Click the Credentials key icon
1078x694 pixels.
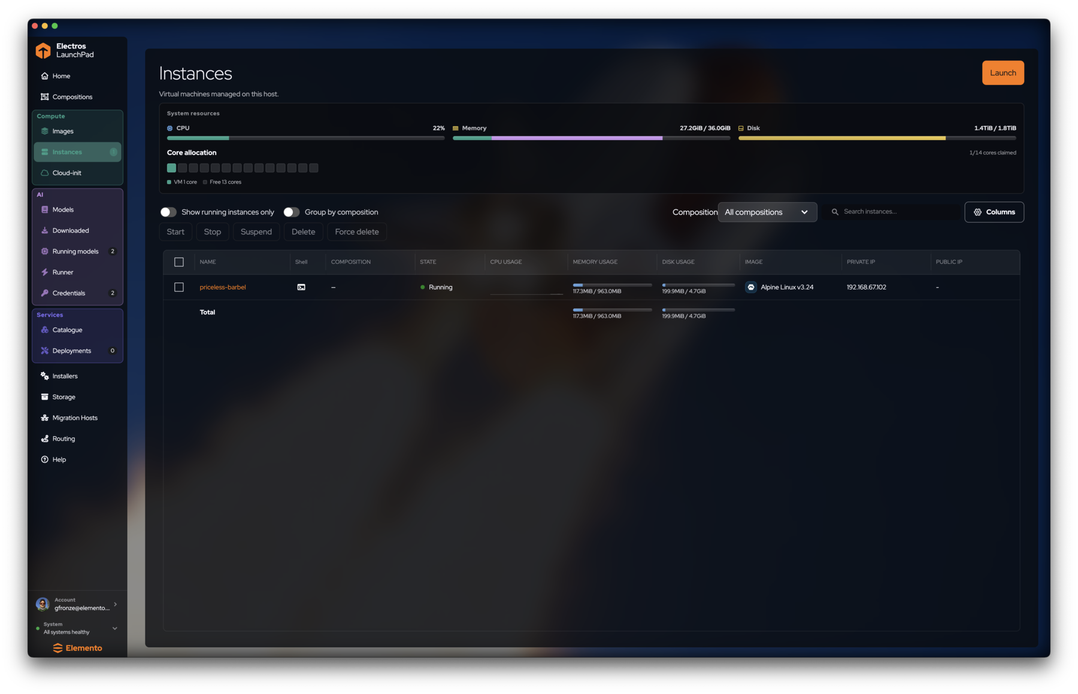(x=44, y=293)
